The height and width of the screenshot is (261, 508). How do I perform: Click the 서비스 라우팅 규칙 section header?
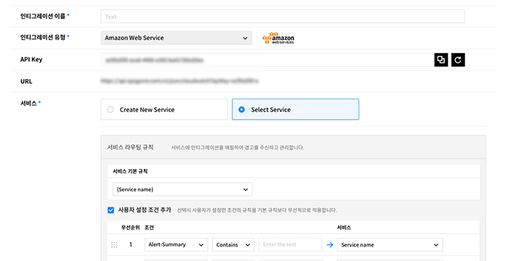[x=130, y=147]
